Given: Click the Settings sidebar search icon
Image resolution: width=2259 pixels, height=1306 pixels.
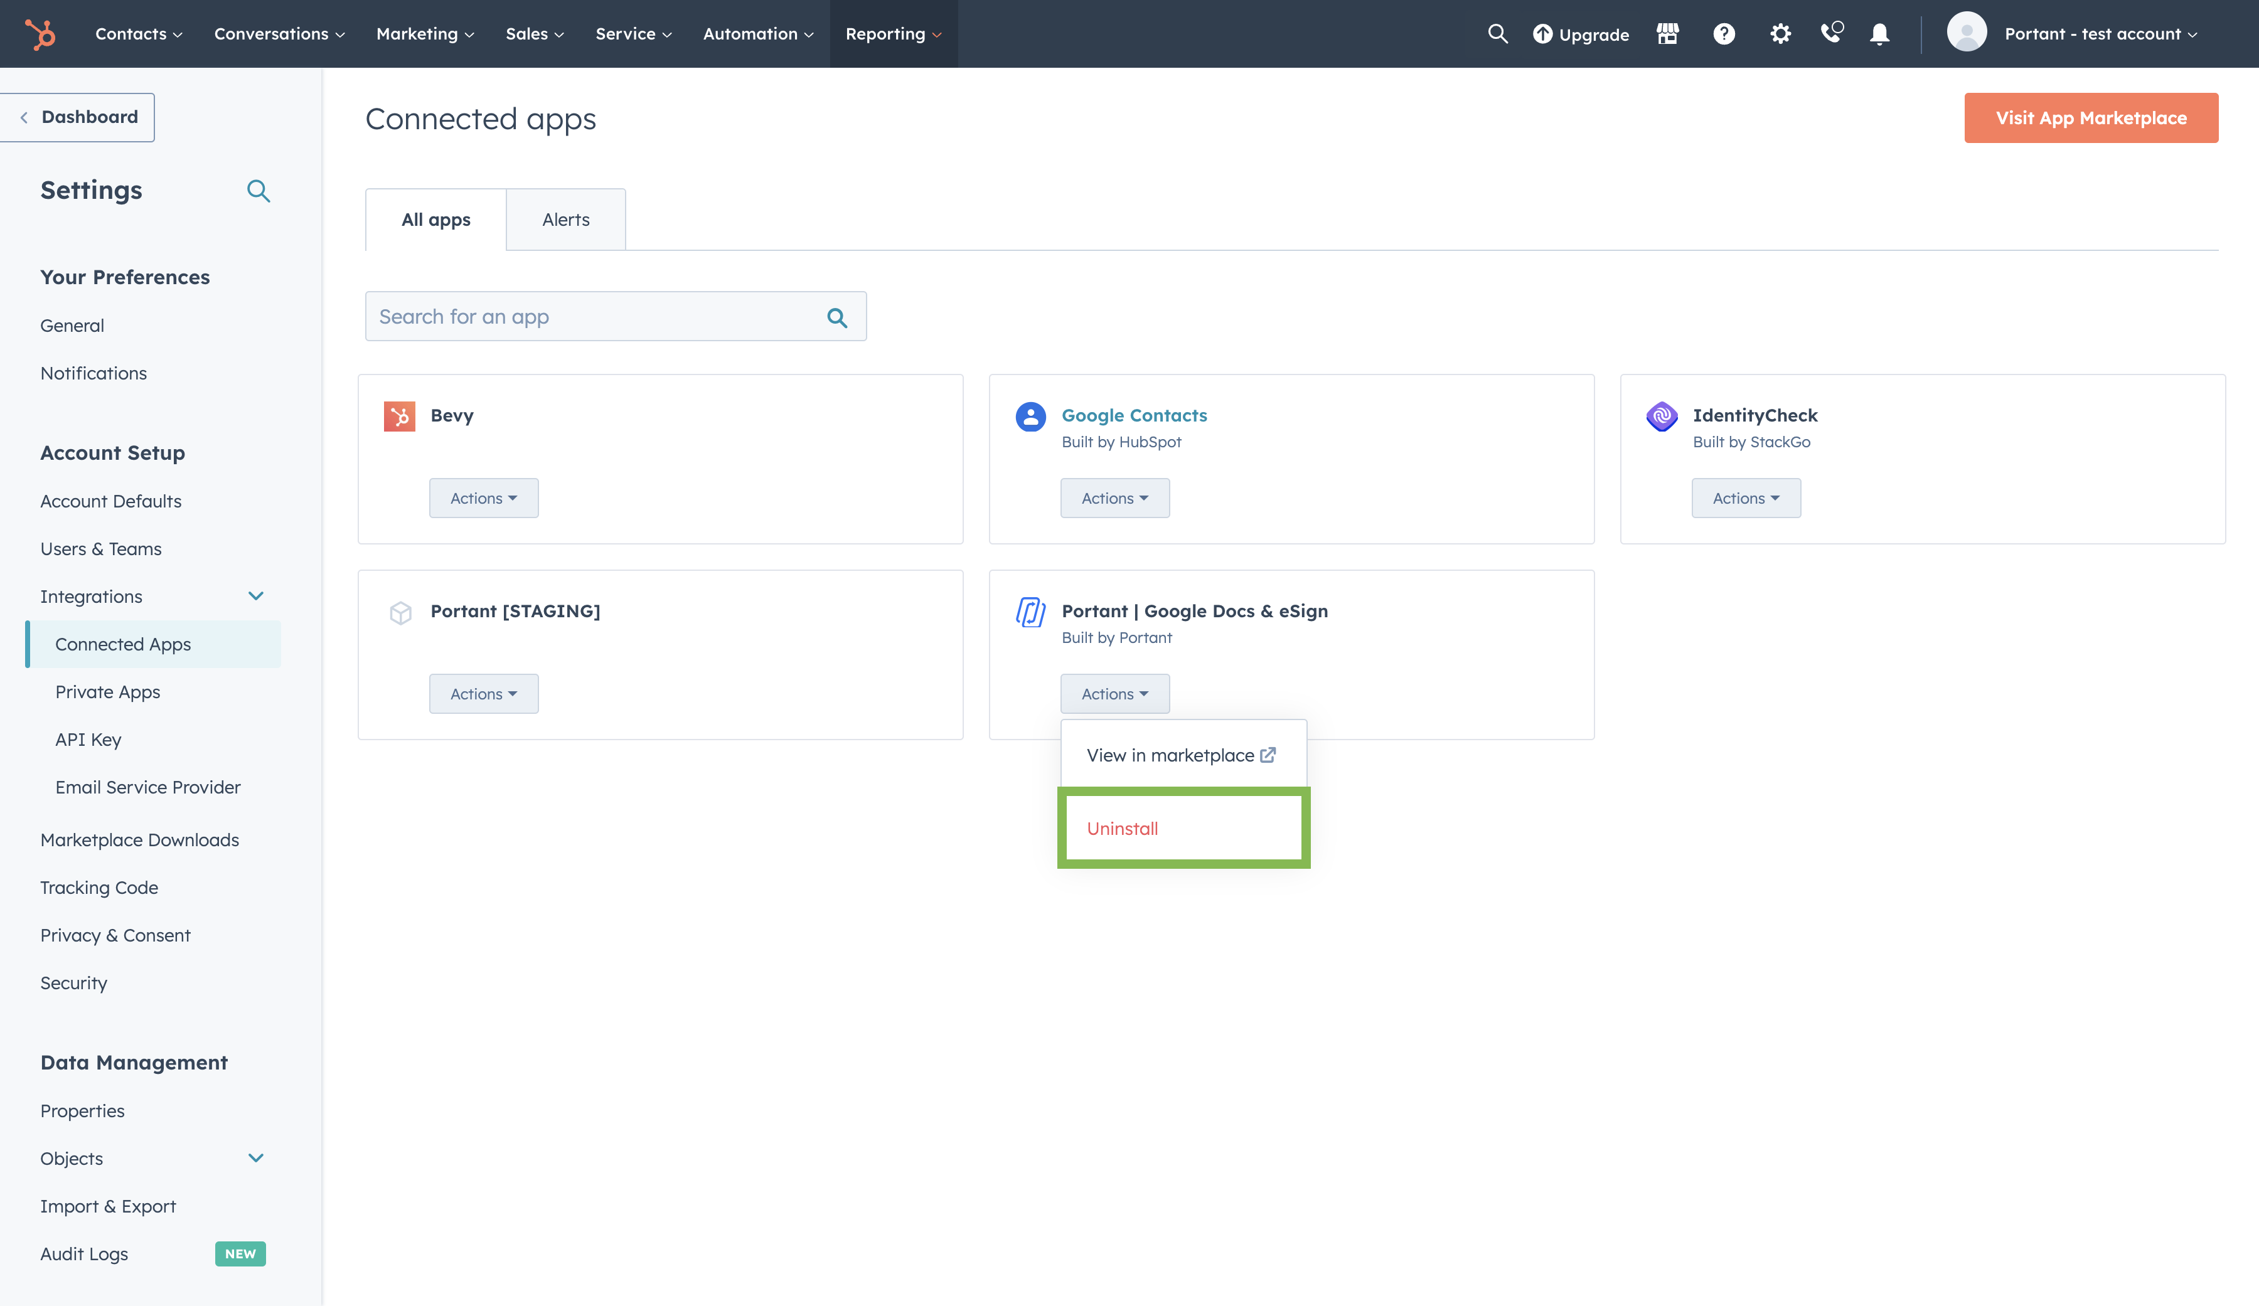Looking at the screenshot, I should (258, 191).
